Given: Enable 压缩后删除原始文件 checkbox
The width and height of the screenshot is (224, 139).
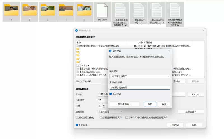Looking at the screenshot, I should 101,117.
